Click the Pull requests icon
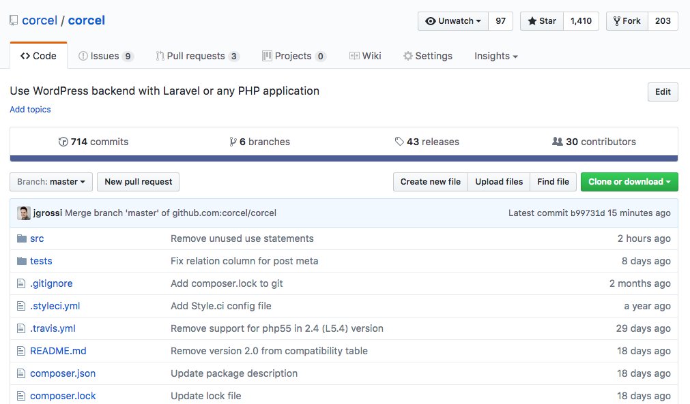The width and height of the screenshot is (690, 404). coord(160,56)
